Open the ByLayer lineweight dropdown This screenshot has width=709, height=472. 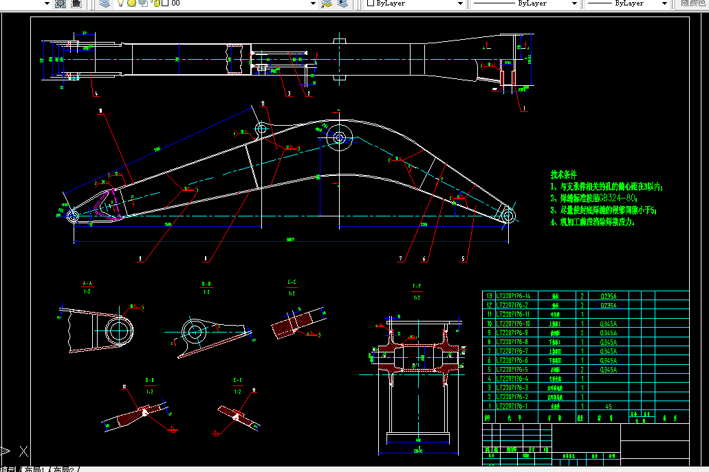coord(665,3)
